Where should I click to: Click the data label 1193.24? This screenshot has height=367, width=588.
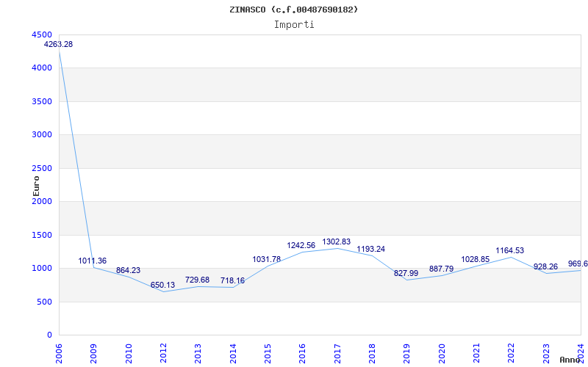371,249
